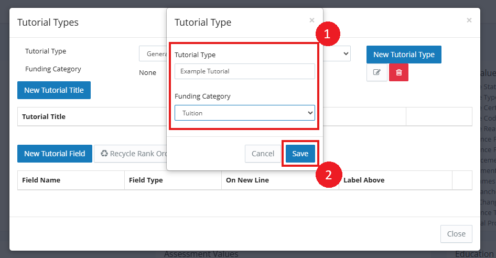This screenshot has height=258, width=496.
Task: Open the Funding Category dropdown showing Tuition
Action: (245, 113)
